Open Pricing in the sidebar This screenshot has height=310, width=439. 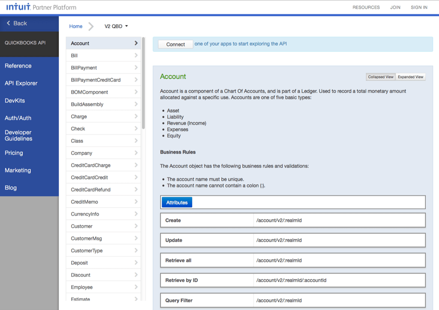click(x=14, y=153)
